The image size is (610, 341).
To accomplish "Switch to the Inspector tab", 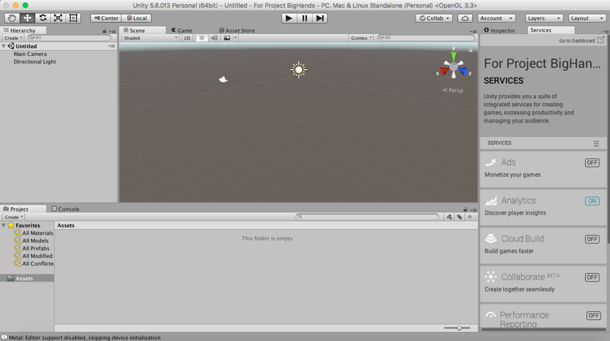I will [500, 30].
